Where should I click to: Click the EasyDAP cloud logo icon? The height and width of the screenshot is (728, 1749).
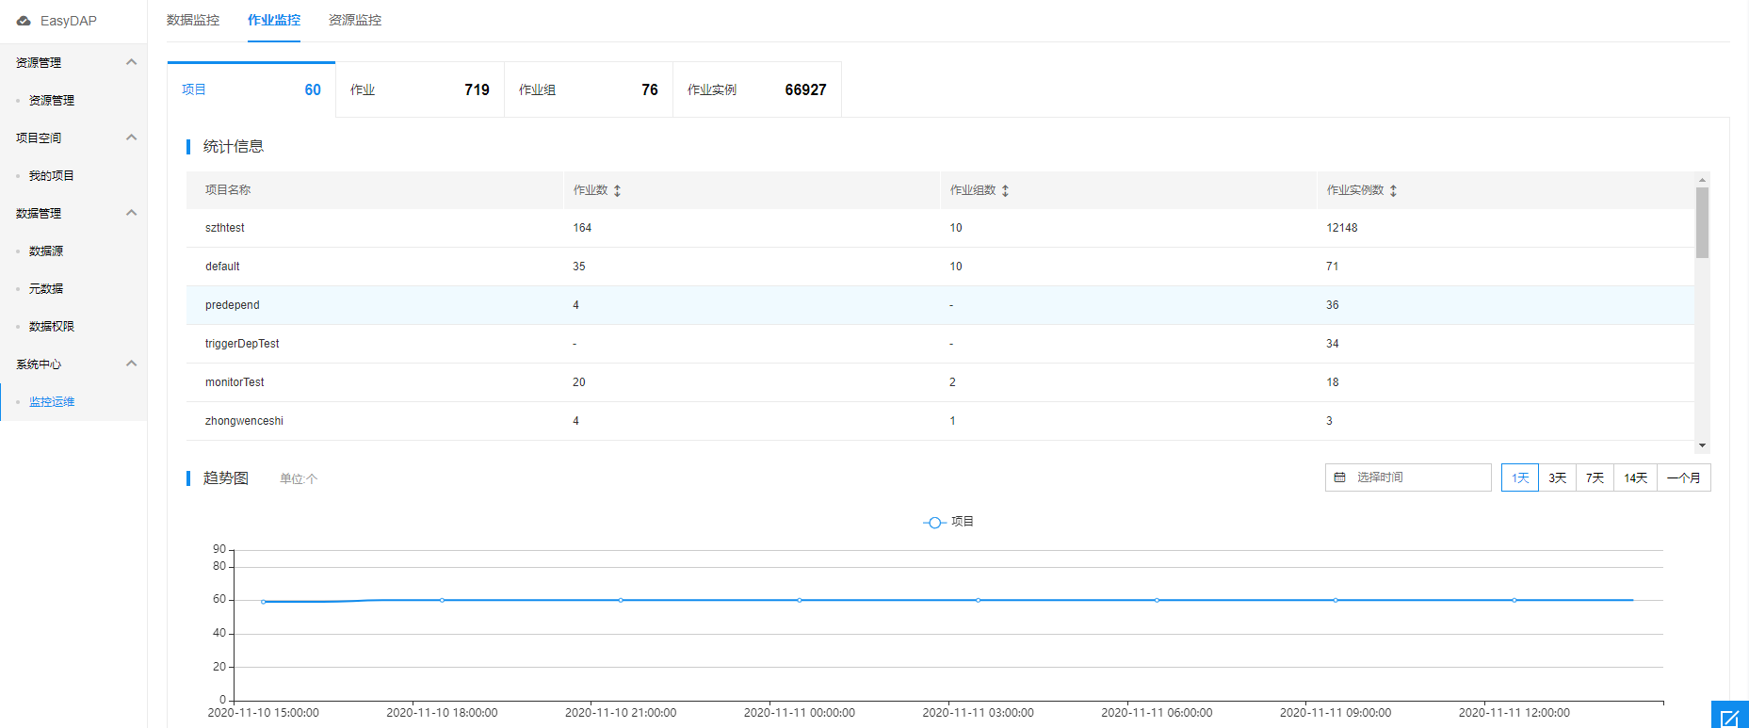tap(24, 21)
